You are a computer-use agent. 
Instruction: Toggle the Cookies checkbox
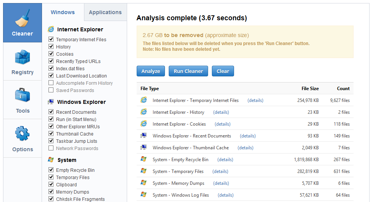point(51,54)
